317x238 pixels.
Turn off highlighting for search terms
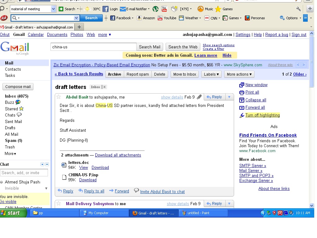point(263,115)
